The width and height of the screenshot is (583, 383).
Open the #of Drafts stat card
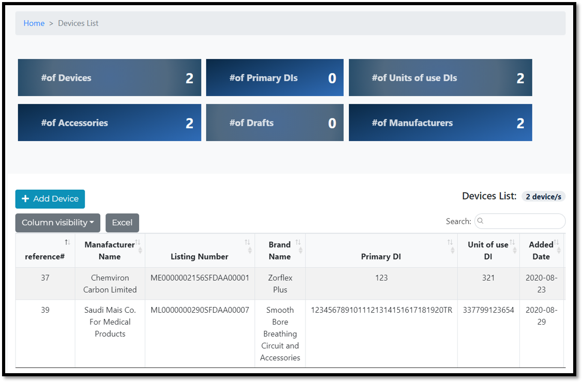pyautogui.click(x=275, y=122)
